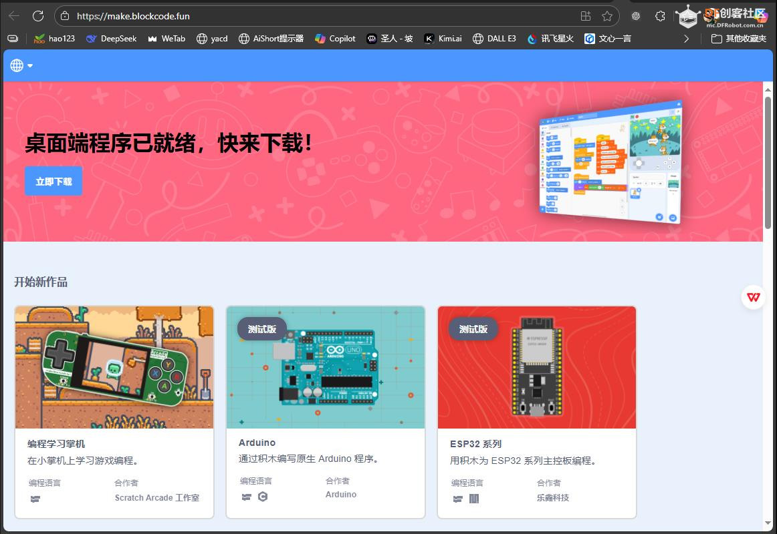Click the 在小掌机上学习游戏编程 description

pyautogui.click(x=83, y=461)
